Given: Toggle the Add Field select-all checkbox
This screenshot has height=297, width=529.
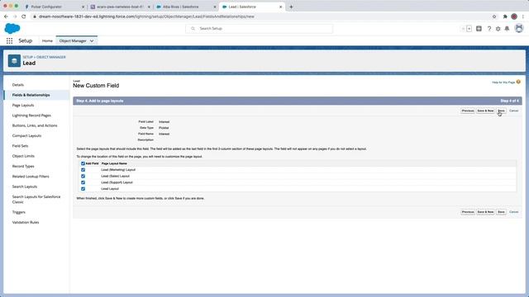Looking at the screenshot, I should tap(83, 163).
